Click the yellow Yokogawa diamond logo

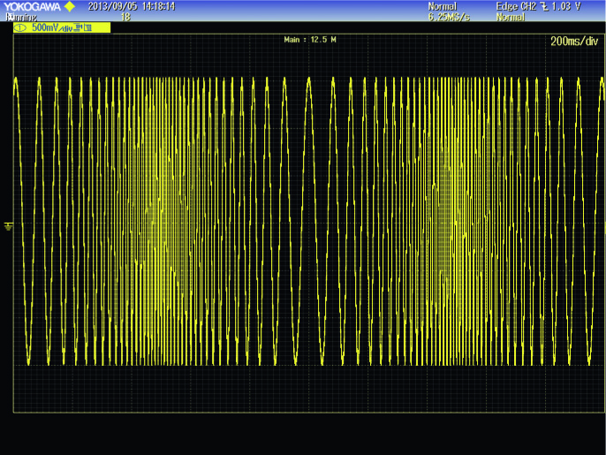[69, 6]
